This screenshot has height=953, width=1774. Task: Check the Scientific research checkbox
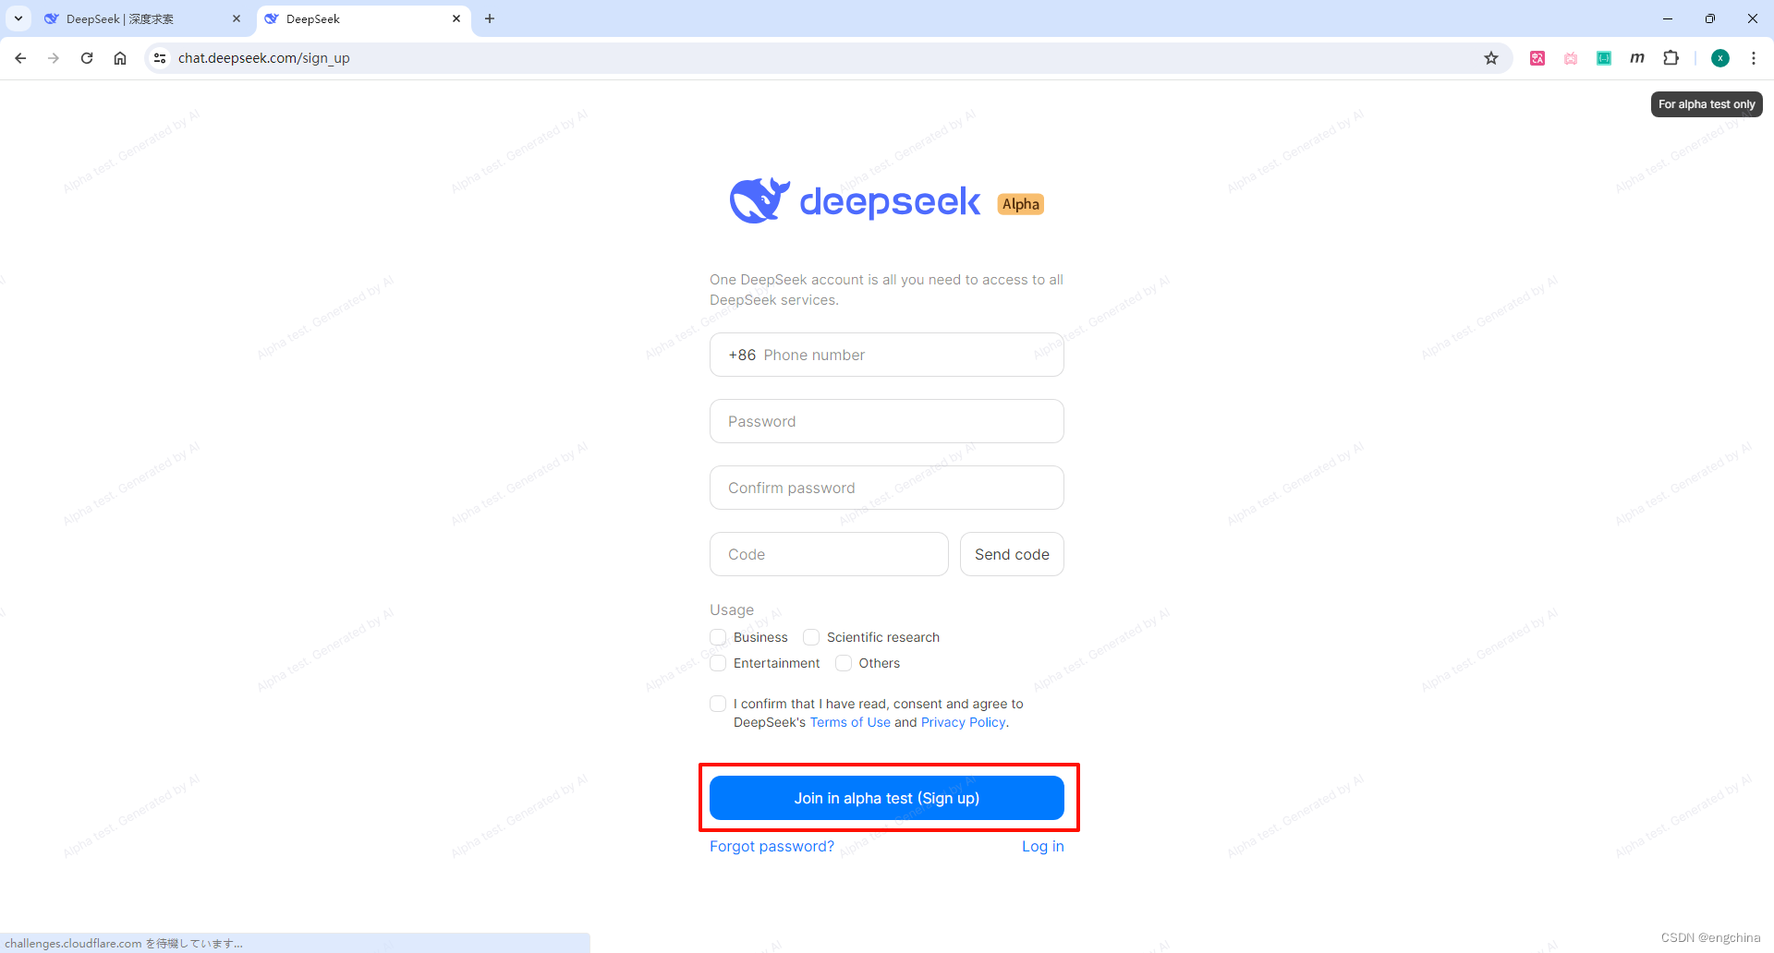[x=811, y=637]
